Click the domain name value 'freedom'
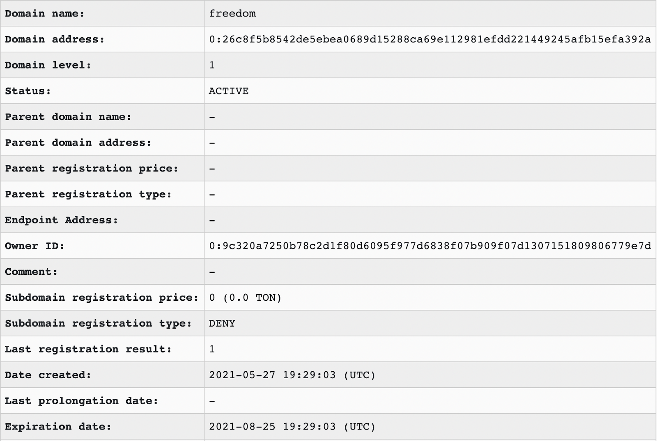Screen dimensions: 657x441 coord(232,14)
